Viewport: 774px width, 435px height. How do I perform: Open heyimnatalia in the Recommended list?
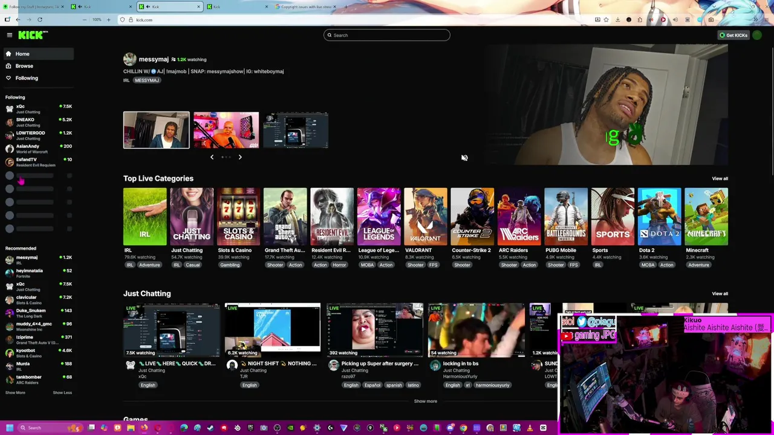coord(37,273)
